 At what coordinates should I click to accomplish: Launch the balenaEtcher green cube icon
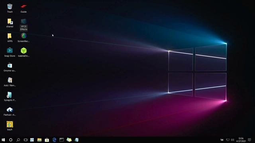[24, 51]
